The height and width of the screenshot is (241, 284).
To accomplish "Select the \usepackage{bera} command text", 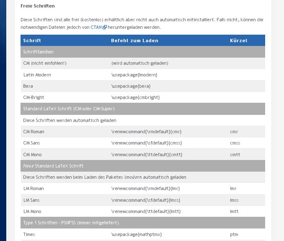I will pos(131,86).
